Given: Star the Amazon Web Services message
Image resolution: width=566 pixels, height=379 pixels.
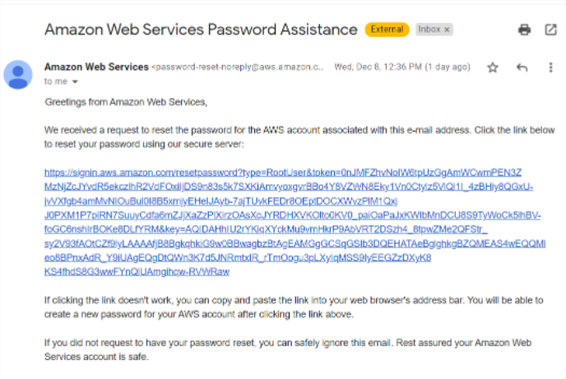Looking at the screenshot, I should 493,67.
